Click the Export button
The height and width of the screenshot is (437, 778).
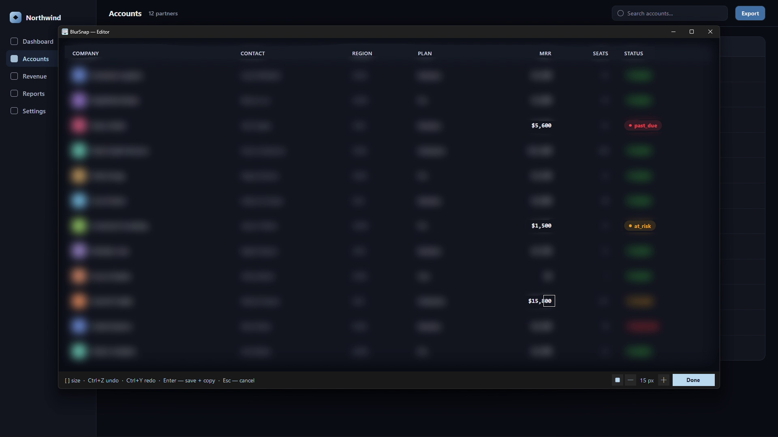click(750, 13)
